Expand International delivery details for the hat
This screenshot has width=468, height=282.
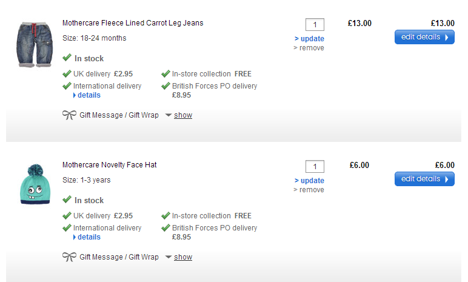coord(89,237)
